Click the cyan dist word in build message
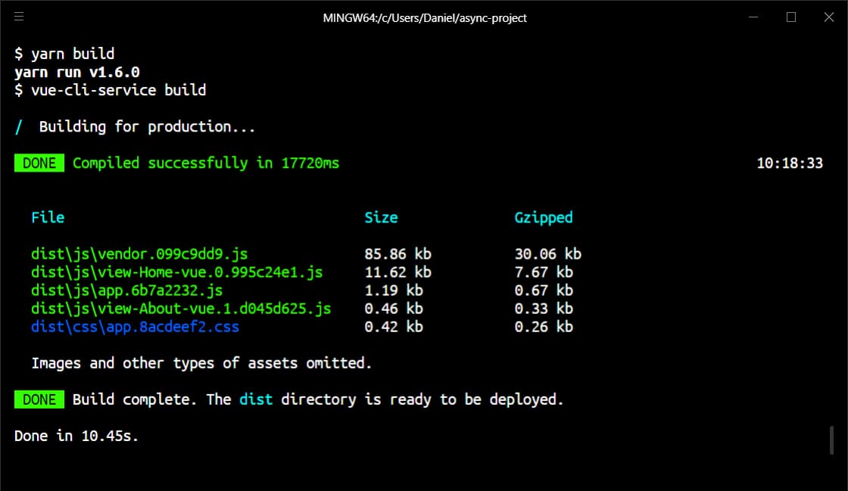 pos(256,399)
